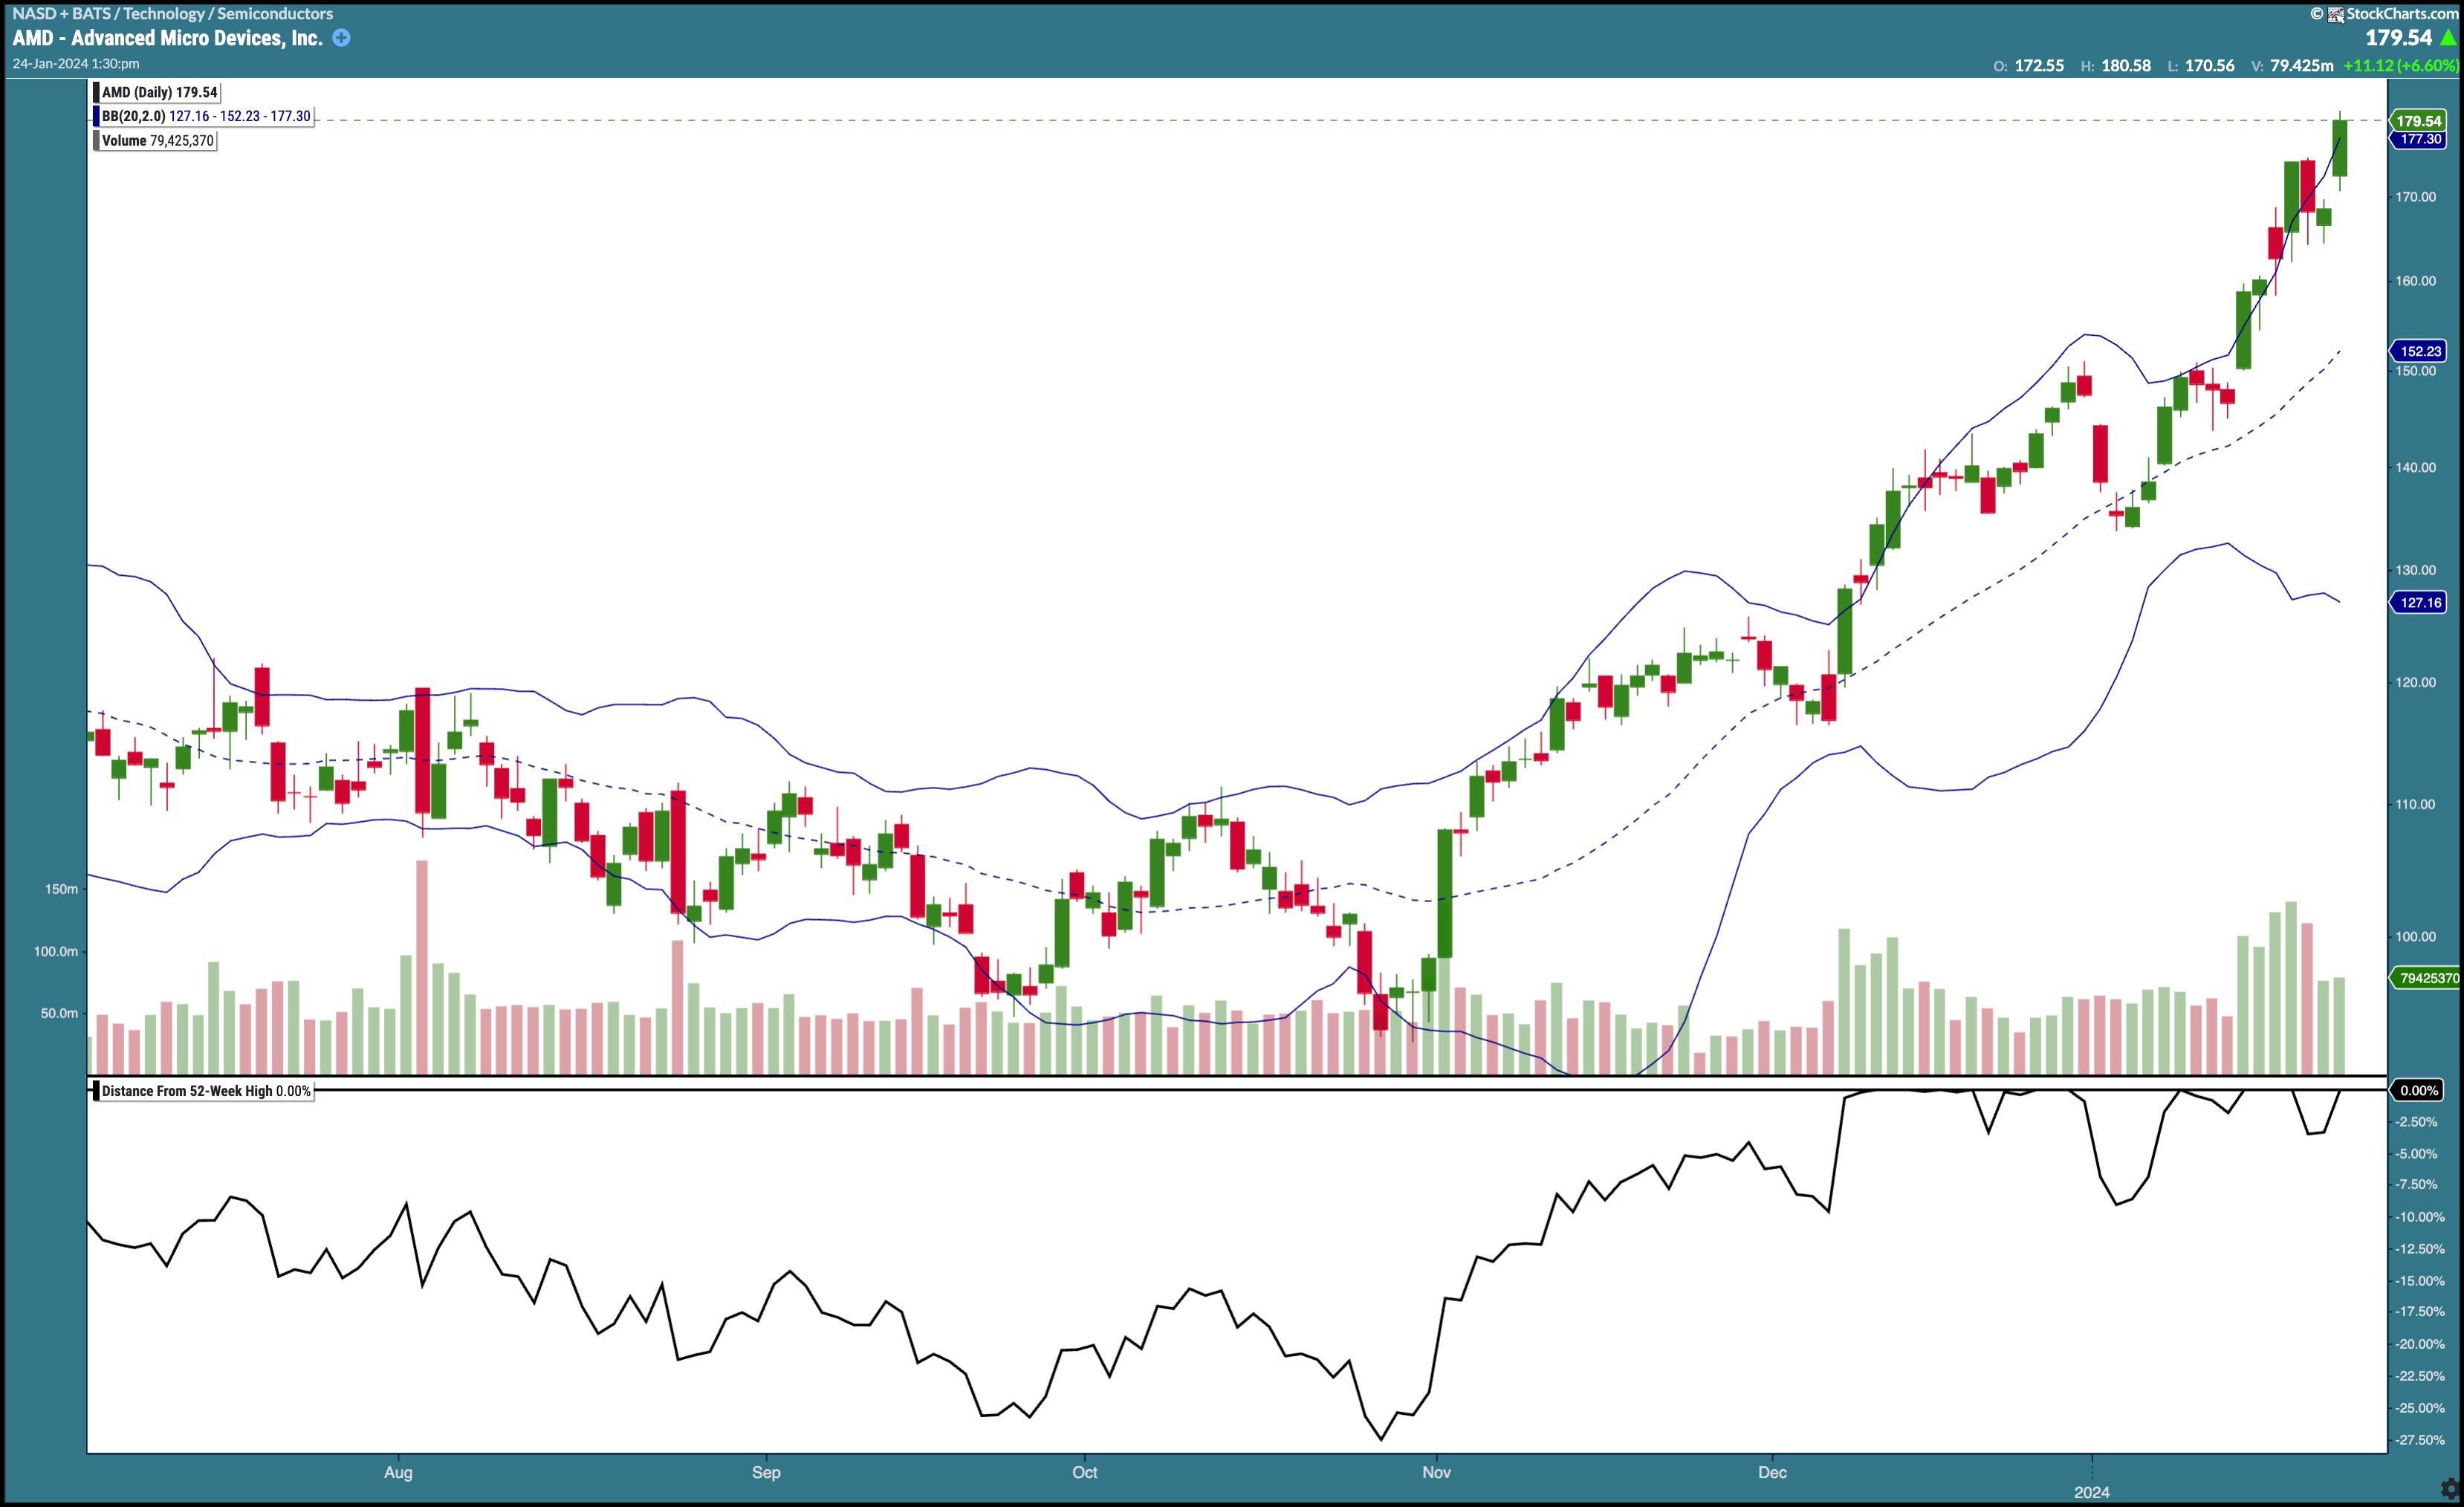Viewport: 2464px width, 1507px height.
Task: Click the blue plus icon beside AMD title
Action: (341, 38)
